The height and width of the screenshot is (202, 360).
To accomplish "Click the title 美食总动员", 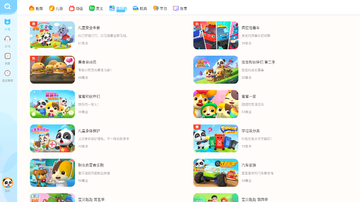I will pyautogui.click(x=87, y=62).
